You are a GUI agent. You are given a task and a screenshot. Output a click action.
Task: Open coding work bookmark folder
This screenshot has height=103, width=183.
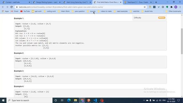pos(50,11)
